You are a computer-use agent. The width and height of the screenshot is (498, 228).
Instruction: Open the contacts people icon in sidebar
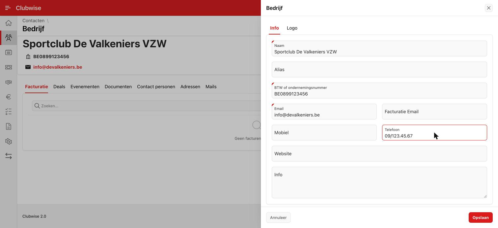9,38
